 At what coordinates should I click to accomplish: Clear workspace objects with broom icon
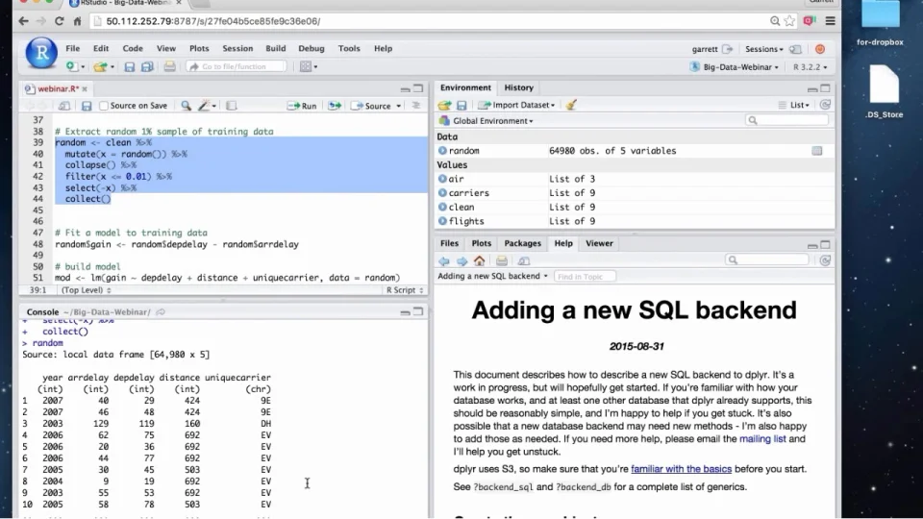(x=571, y=106)
